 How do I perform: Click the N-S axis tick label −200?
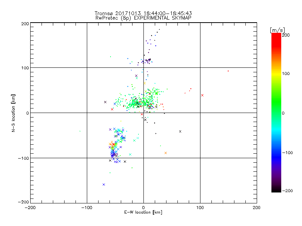[x=23, y=202]
